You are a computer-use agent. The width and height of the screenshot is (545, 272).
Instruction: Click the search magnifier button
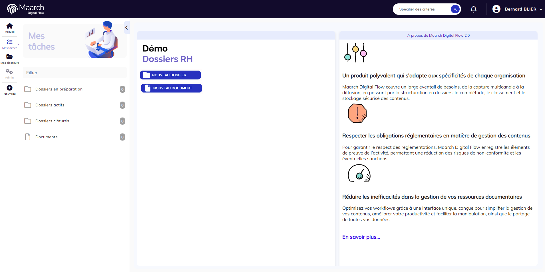tap(455, 9)
